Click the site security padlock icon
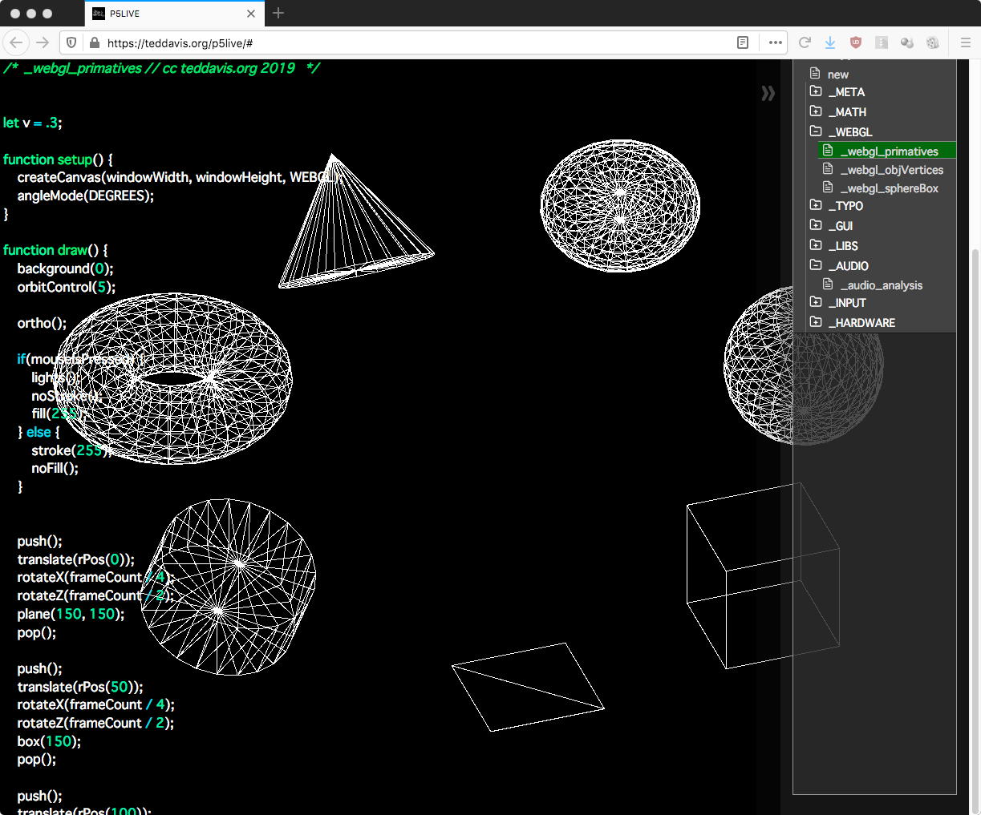Image resolution: width=981 pixels, height=815 pixels. coord(95,42)
